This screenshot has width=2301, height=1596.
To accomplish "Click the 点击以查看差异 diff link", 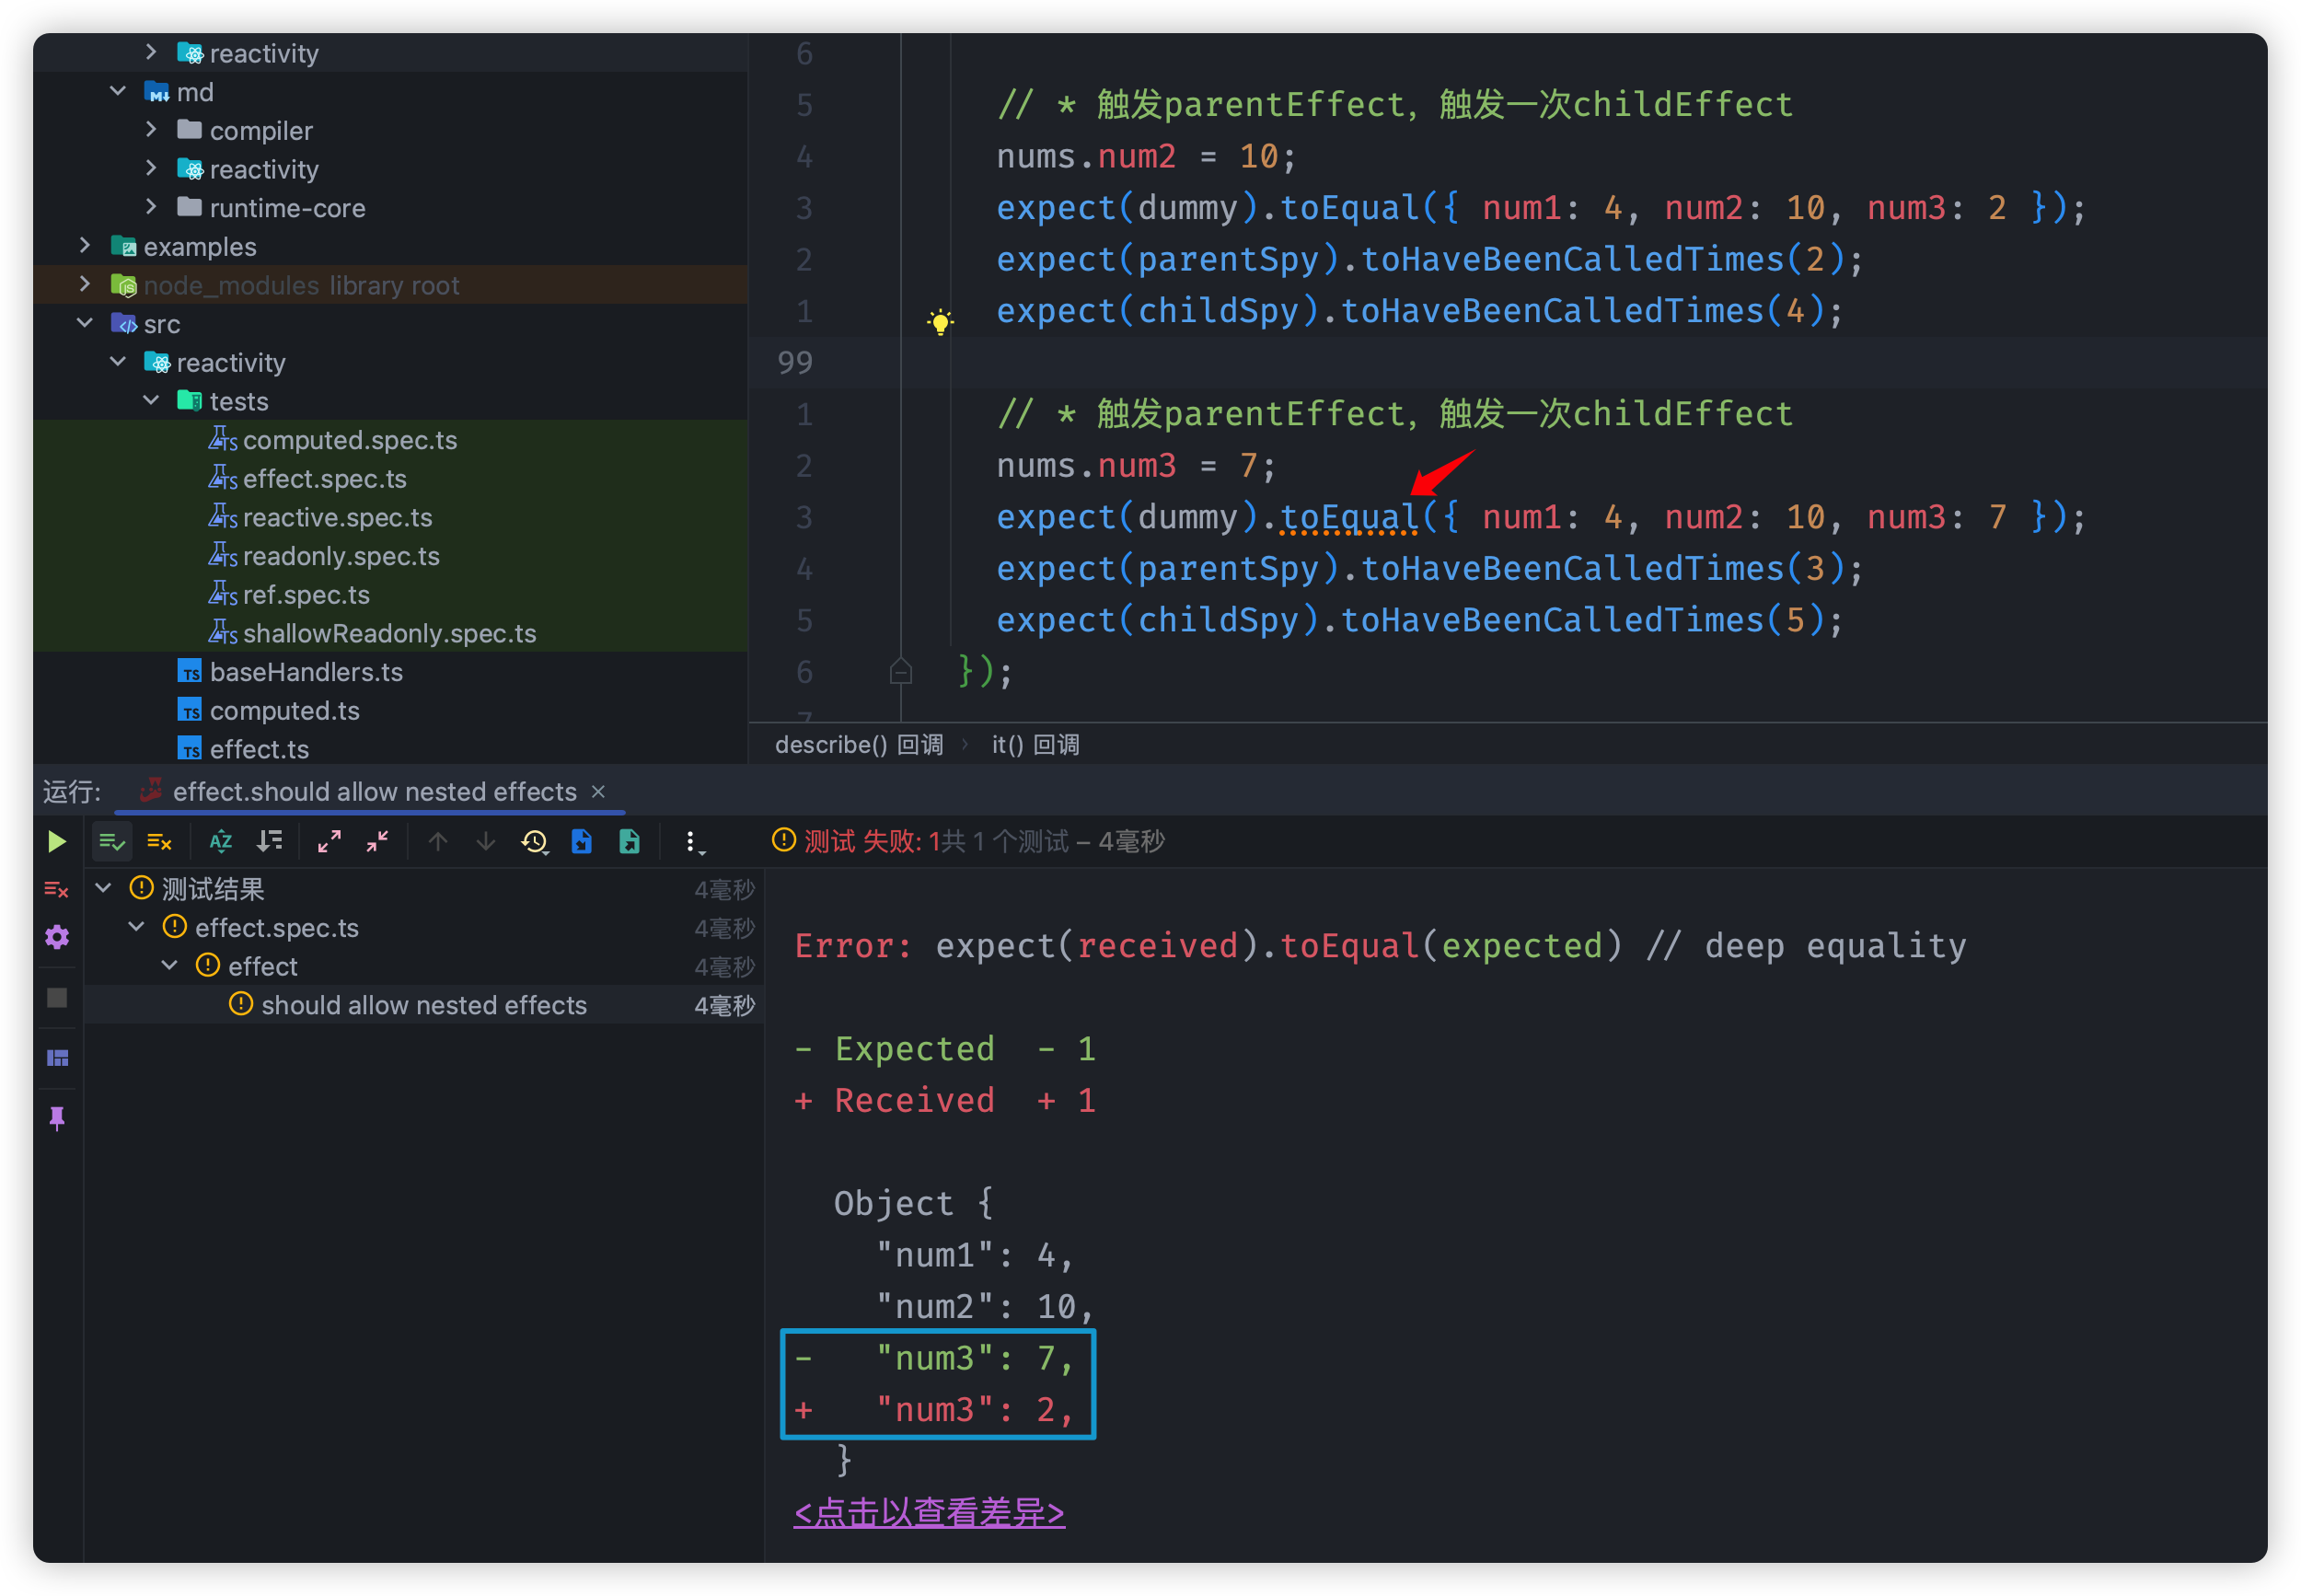I will 929,1512.
